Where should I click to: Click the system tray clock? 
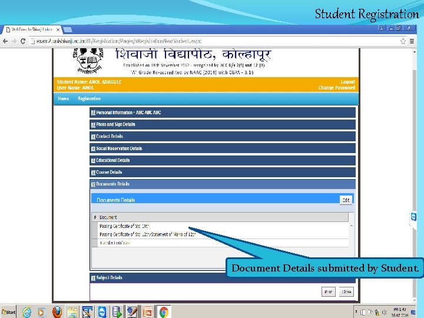pyautogui.click(x=400, y=312)
